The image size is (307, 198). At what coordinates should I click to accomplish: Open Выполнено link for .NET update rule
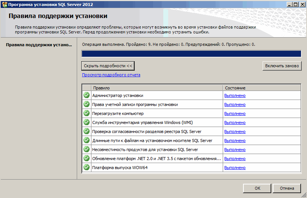coord(235,159)
